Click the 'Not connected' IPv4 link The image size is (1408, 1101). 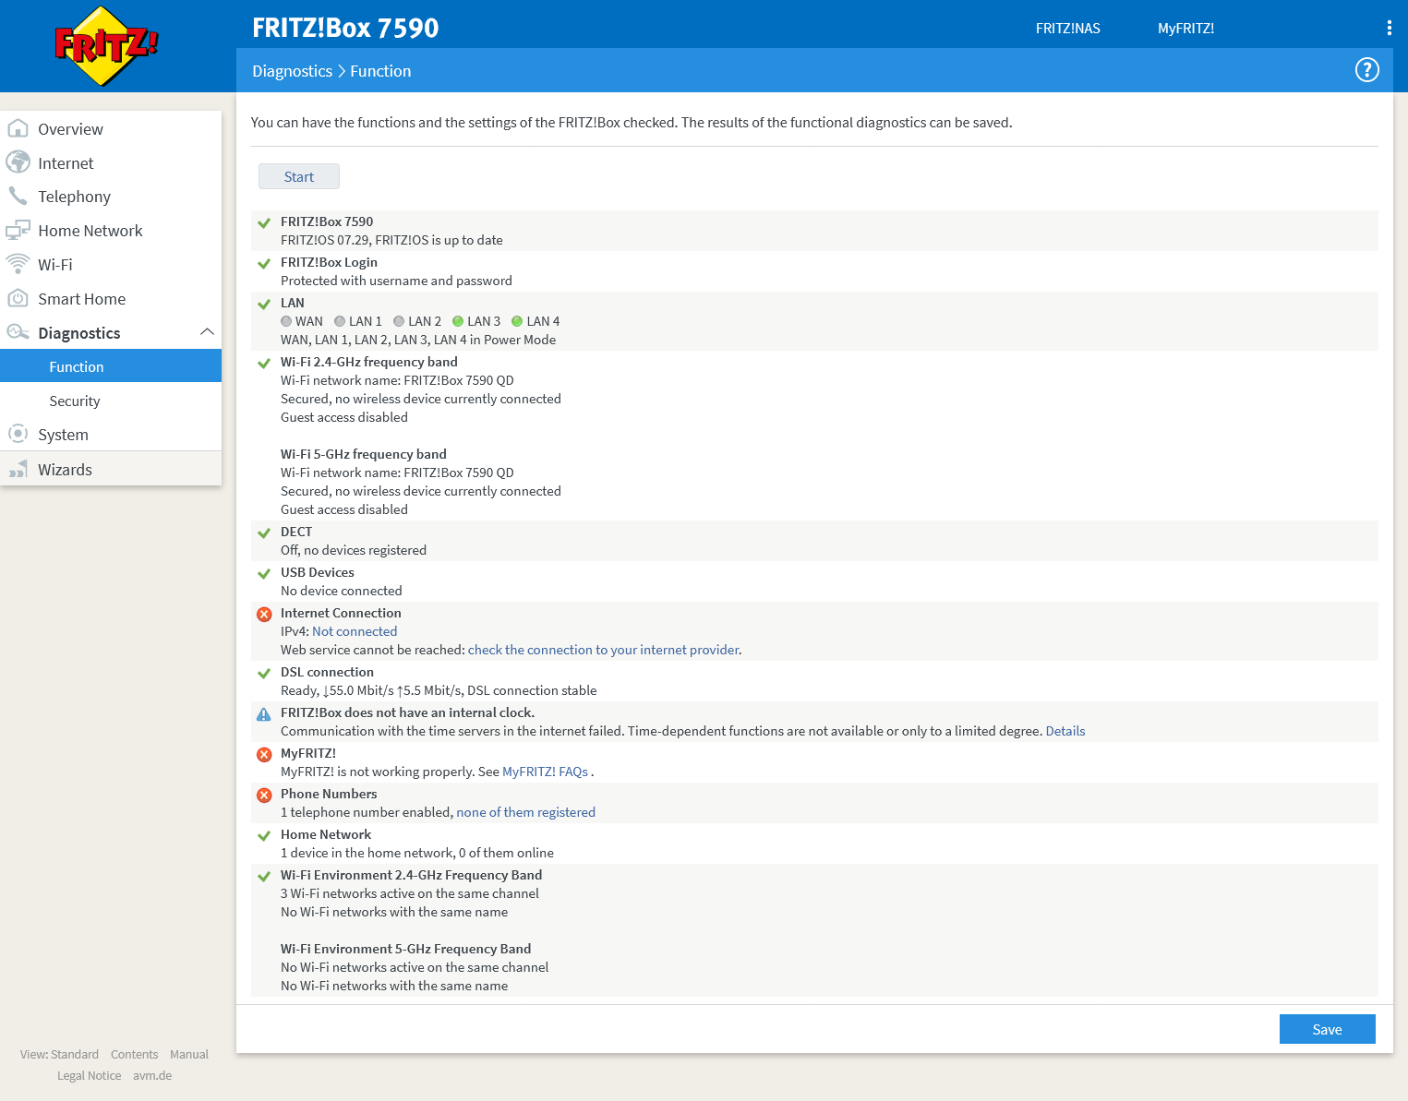click(x=355, y=631)
